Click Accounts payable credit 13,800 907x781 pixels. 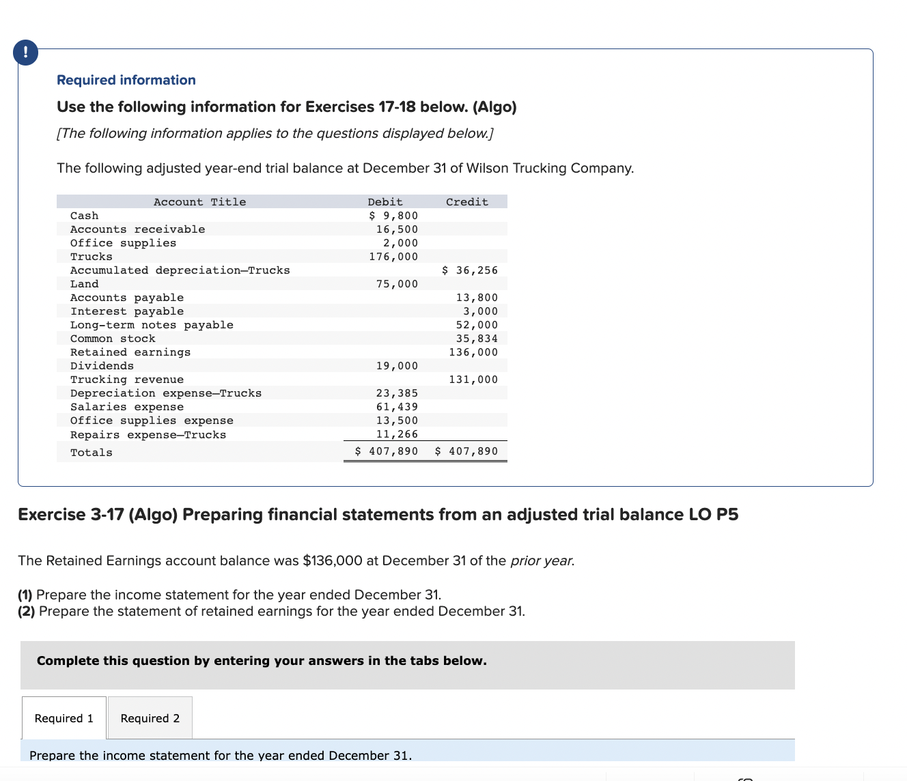point(477,298)
